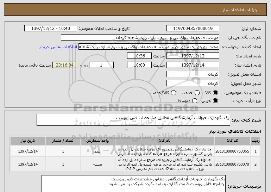Viewport: 271px width, 192px height.
Task: Click the توضیحات خریدار text area
Action: [133, 184]
